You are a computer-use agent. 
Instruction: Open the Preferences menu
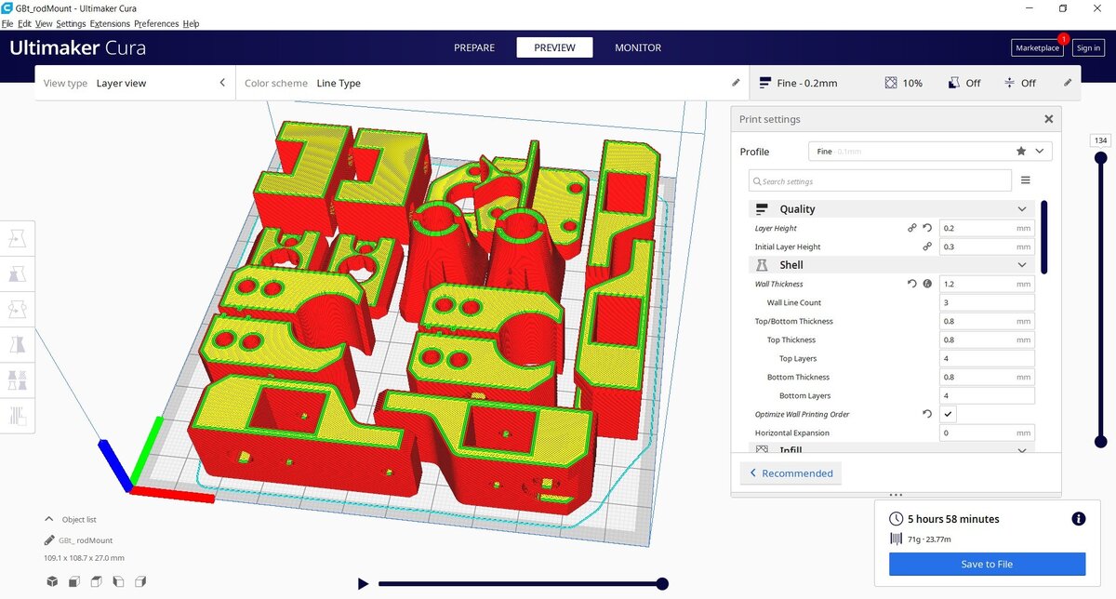[x=156, y=23]
